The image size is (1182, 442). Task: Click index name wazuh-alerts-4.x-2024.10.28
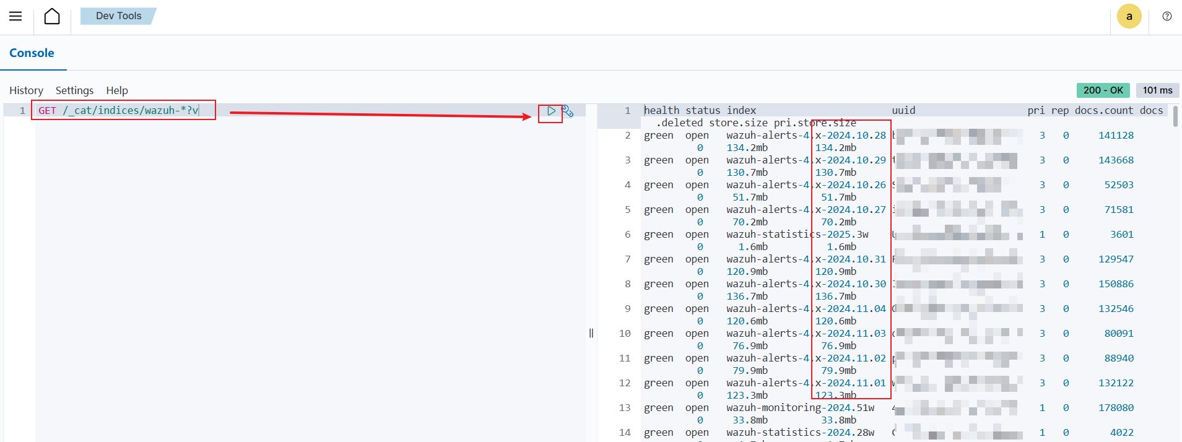806,135
